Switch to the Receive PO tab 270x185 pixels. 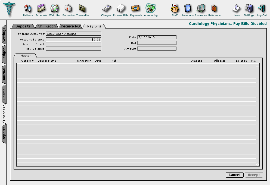point(70,26)
